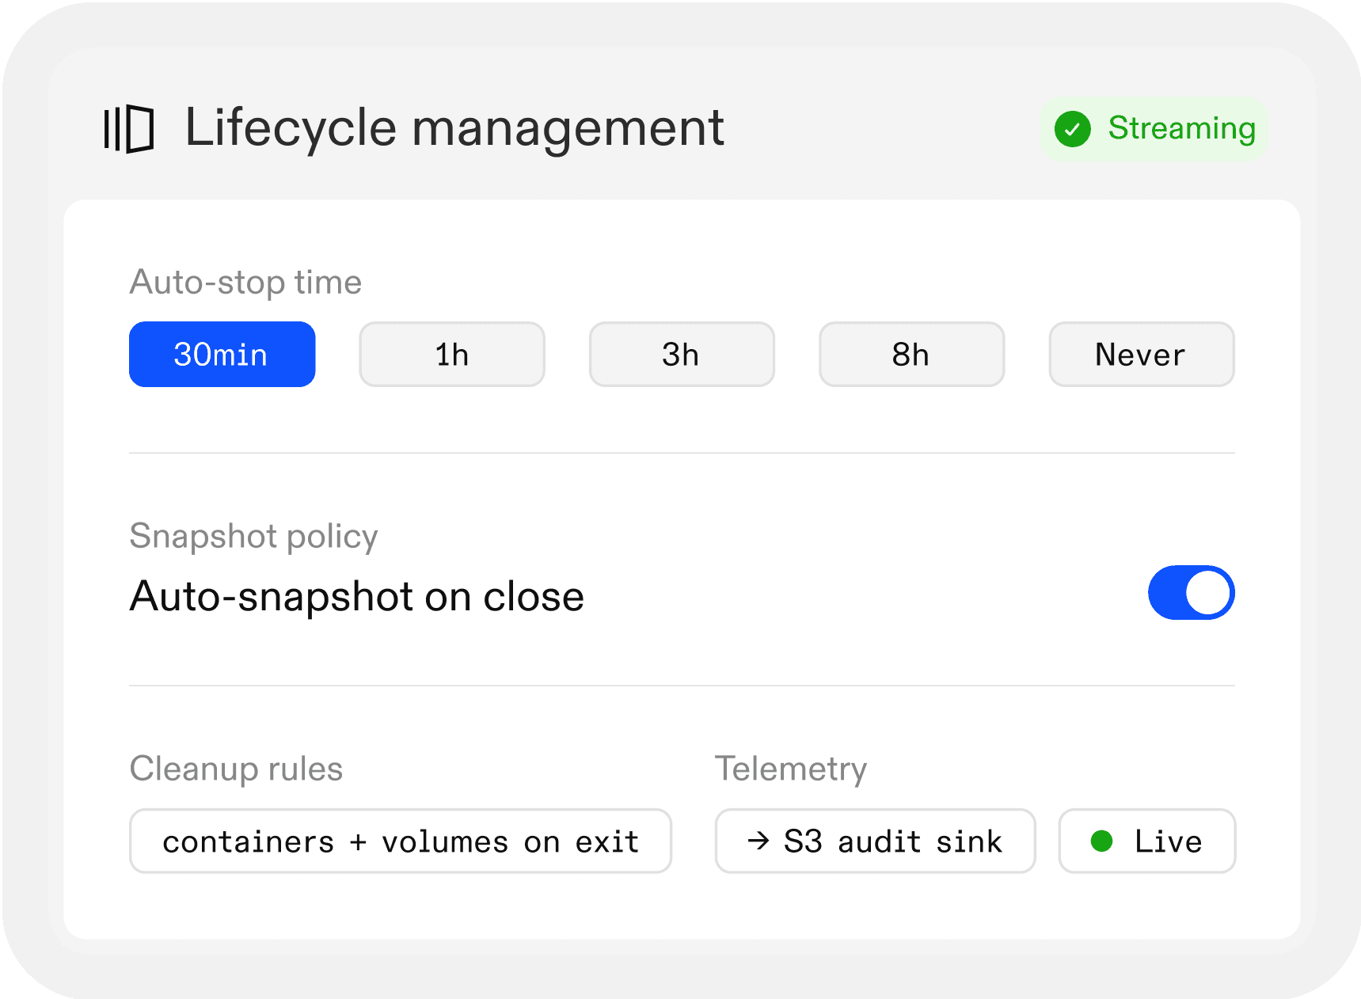The image size is (1361, 999).
Task: Click the Lifecycle management panel icon
Action: click(129, 128)
